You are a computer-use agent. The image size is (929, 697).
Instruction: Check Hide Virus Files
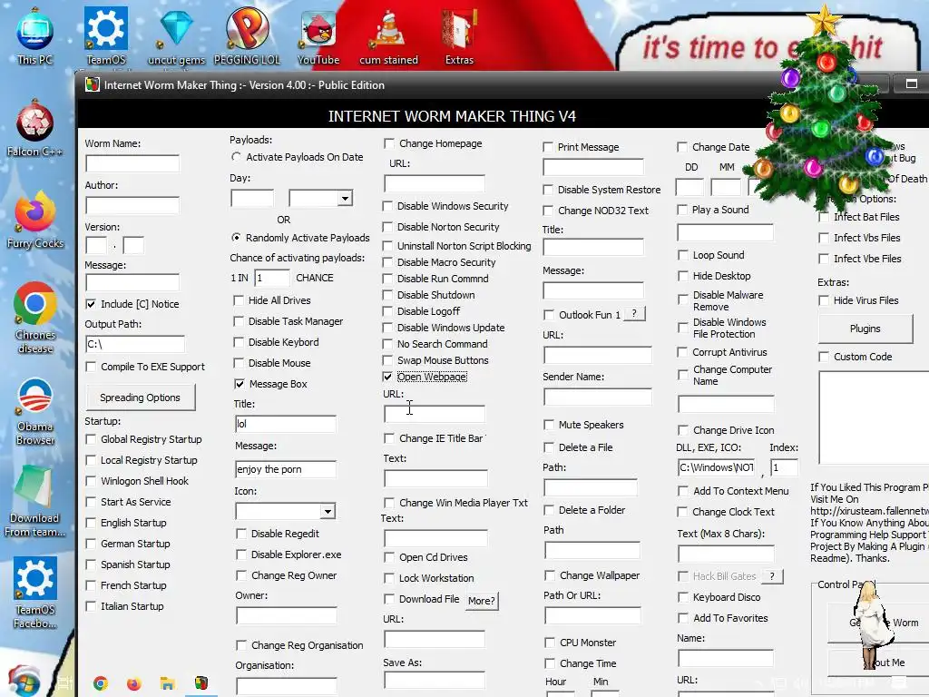coord(824,300)
